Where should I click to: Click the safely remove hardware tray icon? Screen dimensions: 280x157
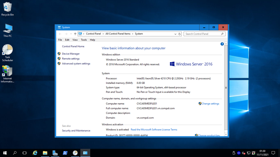coord(234,153)
